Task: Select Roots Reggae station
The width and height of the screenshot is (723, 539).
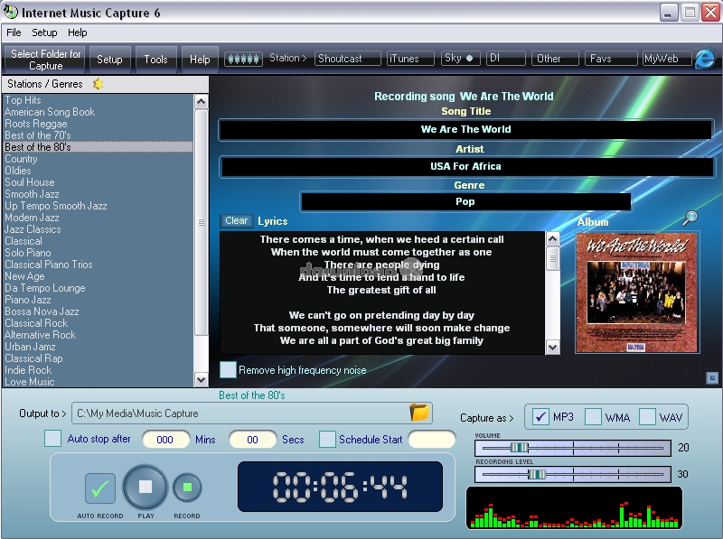Action: coord(99,124)
